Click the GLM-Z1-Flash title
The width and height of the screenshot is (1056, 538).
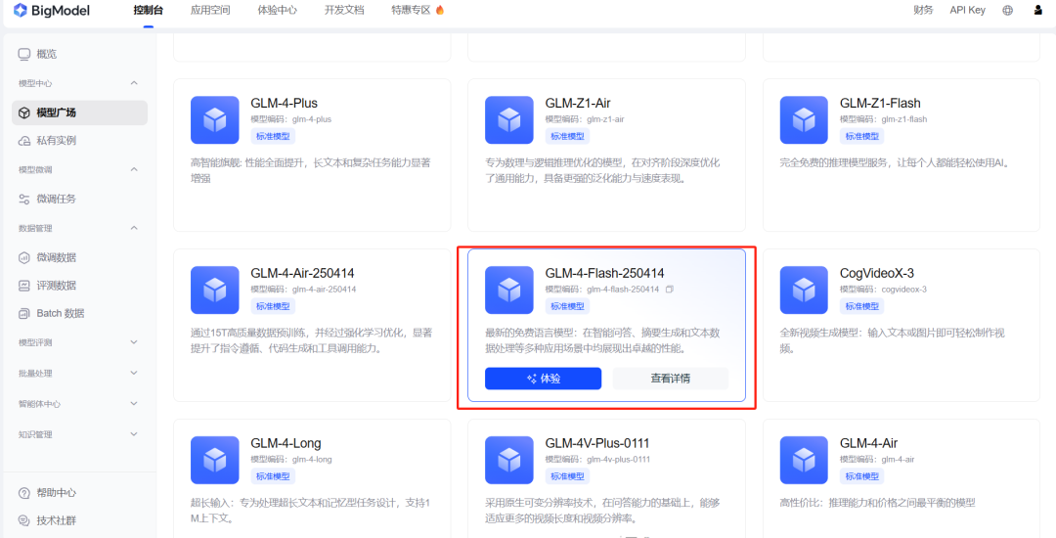880,103
